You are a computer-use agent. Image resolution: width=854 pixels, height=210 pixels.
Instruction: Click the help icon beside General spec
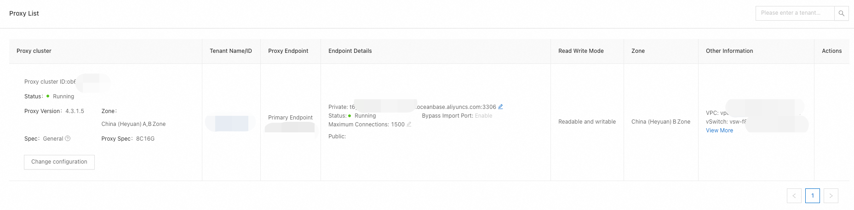68,138
